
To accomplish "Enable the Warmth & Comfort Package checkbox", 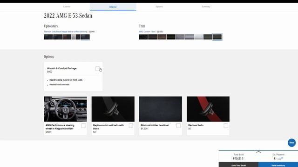I will pyautogui.click(x=97, y=69).
